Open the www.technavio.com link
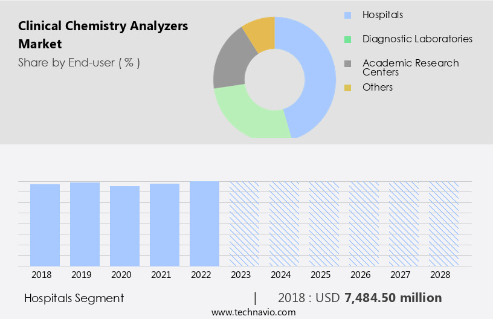Image resolution: width=493 pixels, height=319 pixels. coord(254,312)
